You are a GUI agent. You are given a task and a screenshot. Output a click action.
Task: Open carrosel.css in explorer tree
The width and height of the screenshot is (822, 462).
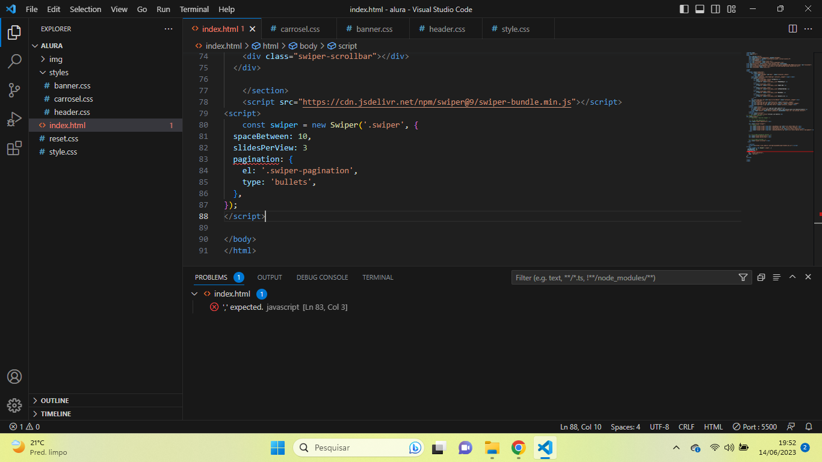point(106,99)
